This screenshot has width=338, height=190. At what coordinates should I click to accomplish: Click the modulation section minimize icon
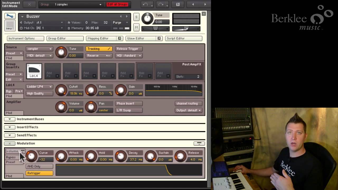click(x=199, y=143)
